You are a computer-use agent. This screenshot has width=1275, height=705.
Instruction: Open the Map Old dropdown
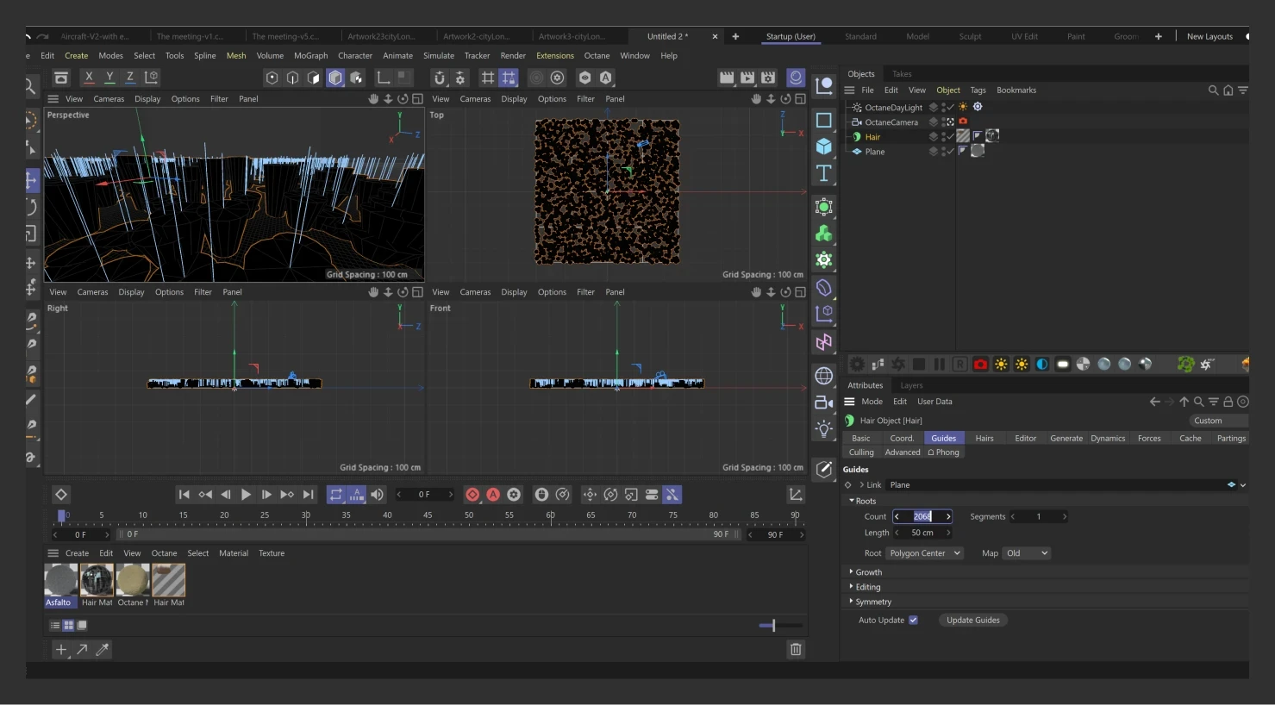pyautogui.click(x=1026, y=553)
